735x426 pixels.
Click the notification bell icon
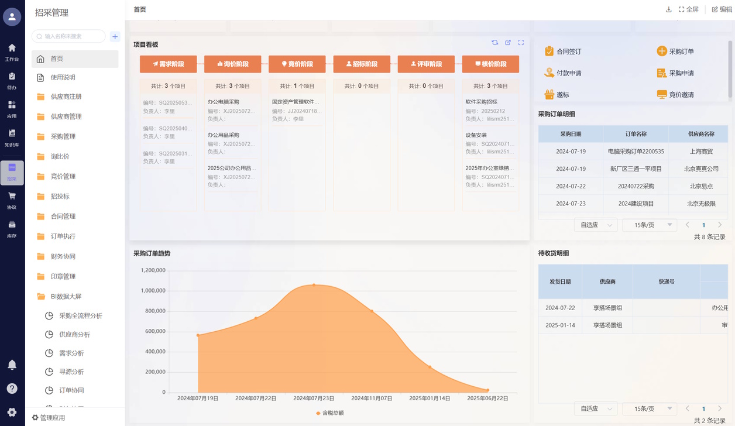pos(12,365)
